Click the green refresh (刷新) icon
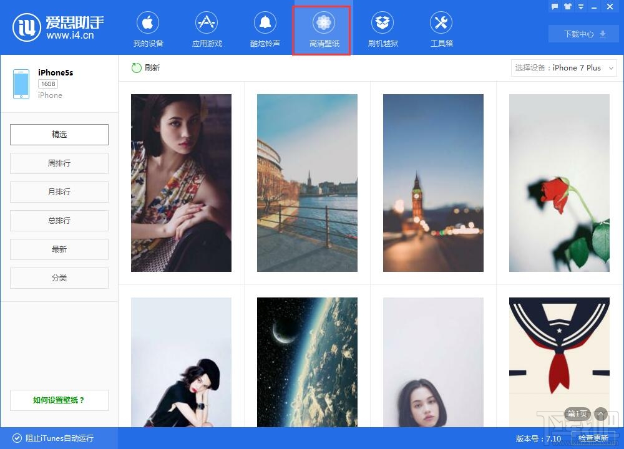This screenshot has height=449, width=624. coord(137,67)
